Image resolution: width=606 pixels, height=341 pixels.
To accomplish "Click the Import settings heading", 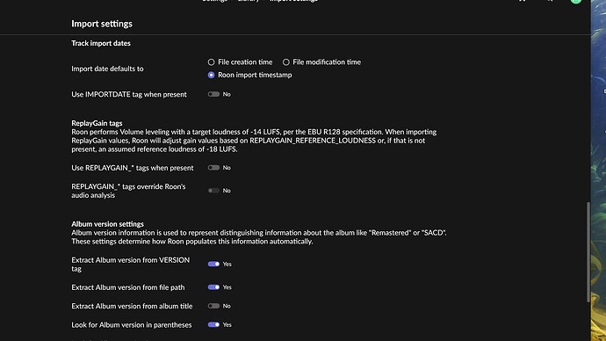I will (102, 24).
